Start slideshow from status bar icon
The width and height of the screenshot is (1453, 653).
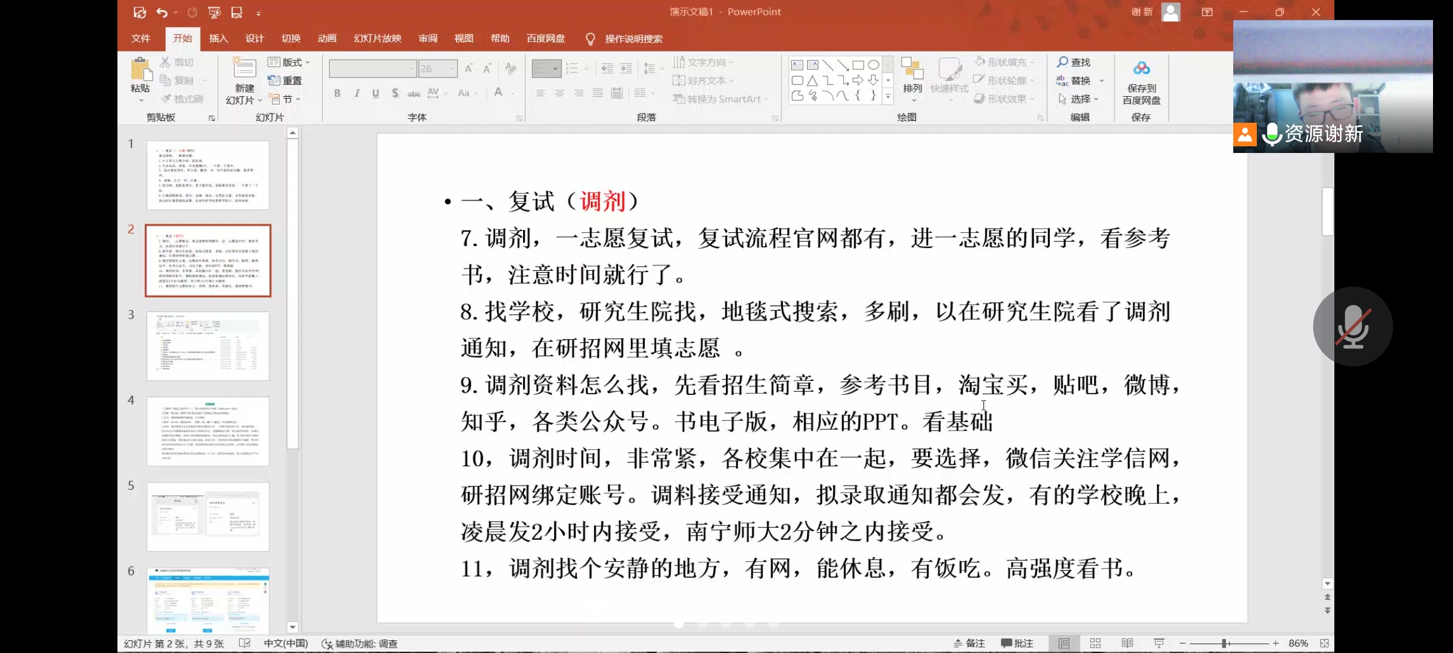point(1159,643)
